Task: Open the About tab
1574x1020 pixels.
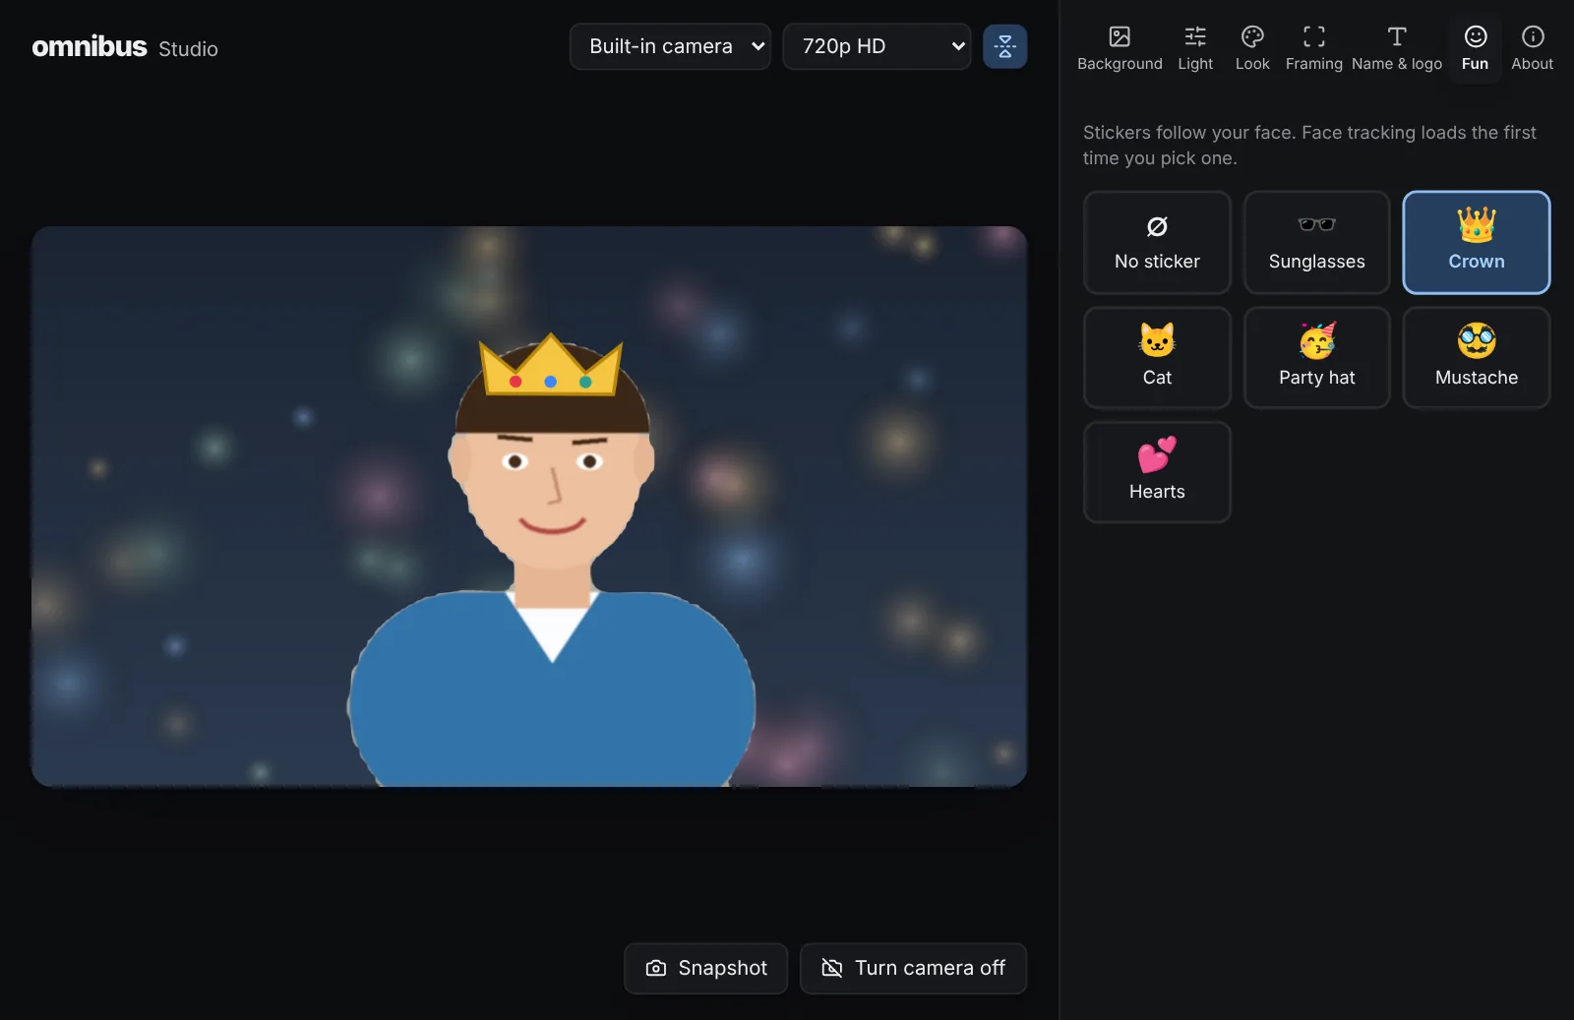Action: coord(1532,48)
